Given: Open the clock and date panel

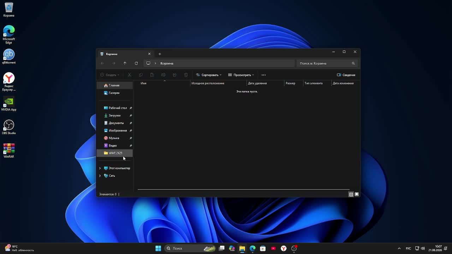Looking at the screenshot, I should pos(435,248).
